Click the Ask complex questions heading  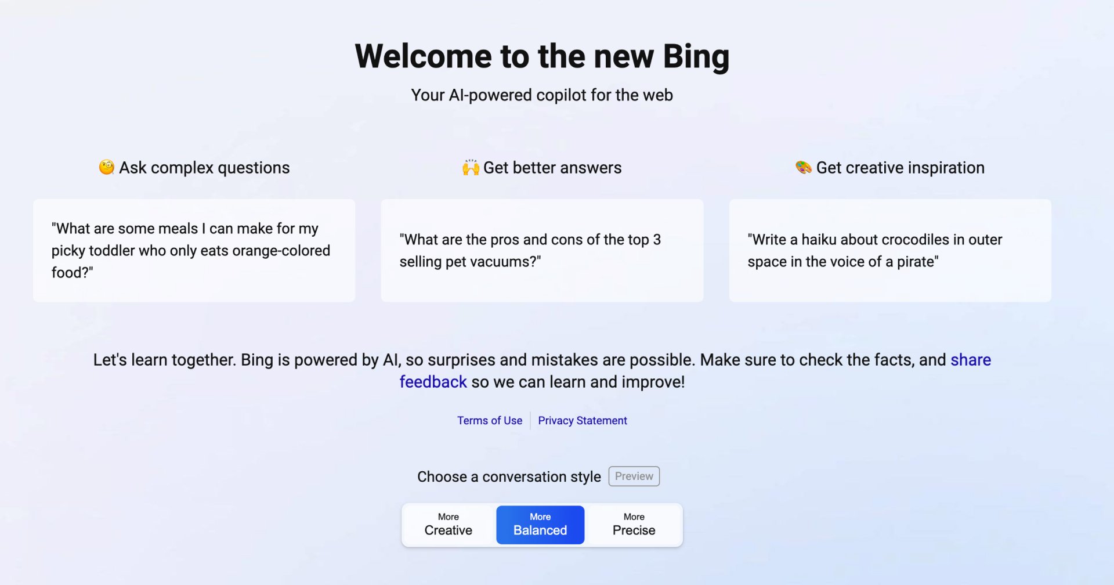[204, 168]
